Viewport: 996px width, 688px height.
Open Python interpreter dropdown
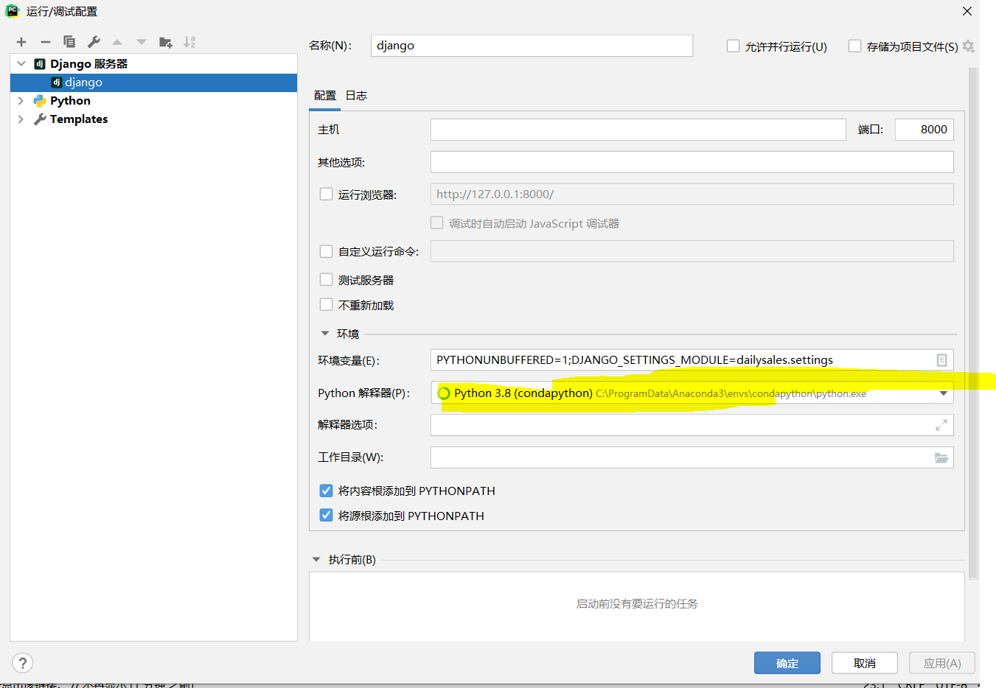[943, 393]
